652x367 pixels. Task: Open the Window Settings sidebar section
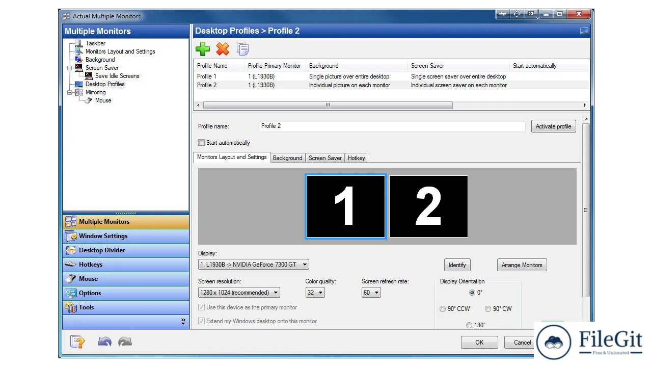coord(126,236)
